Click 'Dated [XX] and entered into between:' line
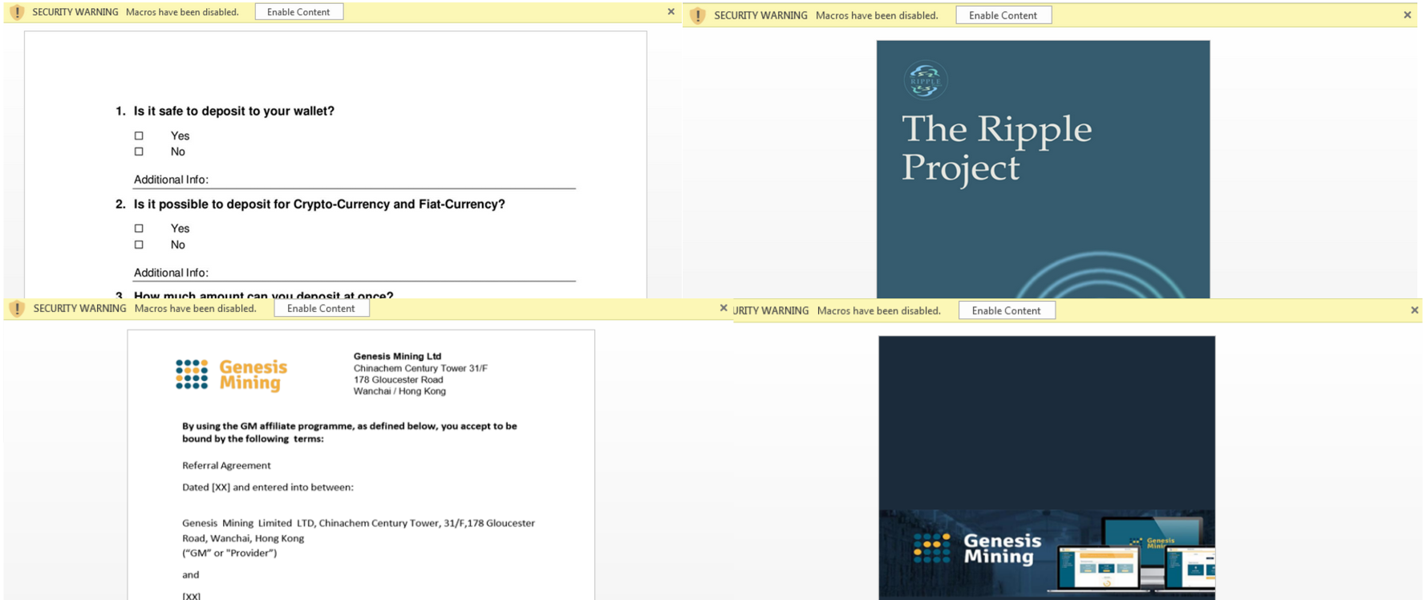This screenshot has height=600, width=1423. coord(267,487)
